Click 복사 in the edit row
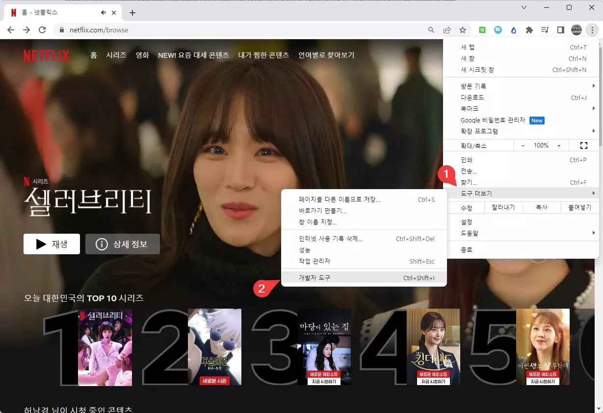 point(542,207)
